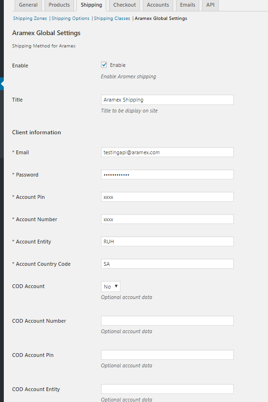
Task: Select the API tab
Action: (x=210, y=5)
